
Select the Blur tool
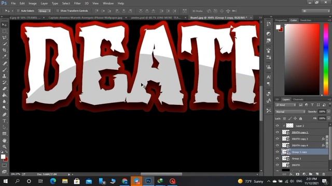(4, 101)
